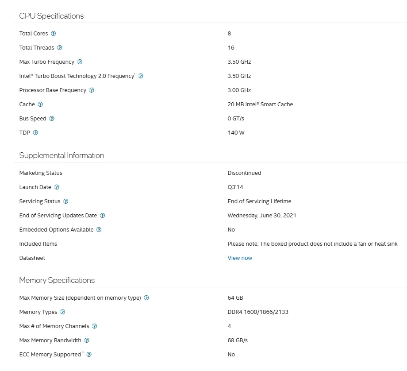The width and height of the screenshot is (407, 371).
Task: Click the info icon for Processor Base Frequency
Action: tap(92, 90)
